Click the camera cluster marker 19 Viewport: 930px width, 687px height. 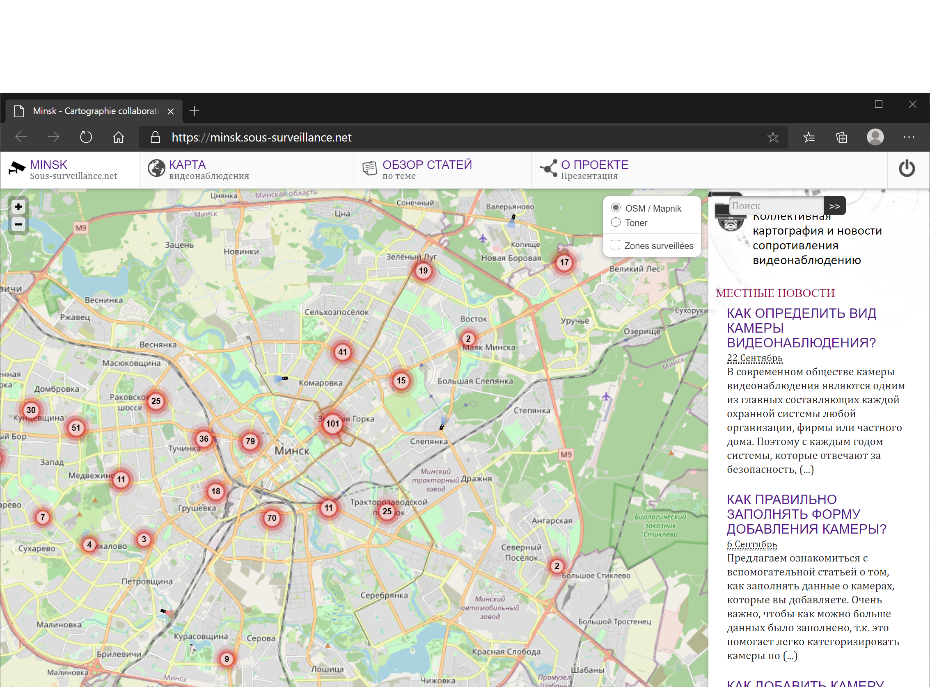pos(423,271)
